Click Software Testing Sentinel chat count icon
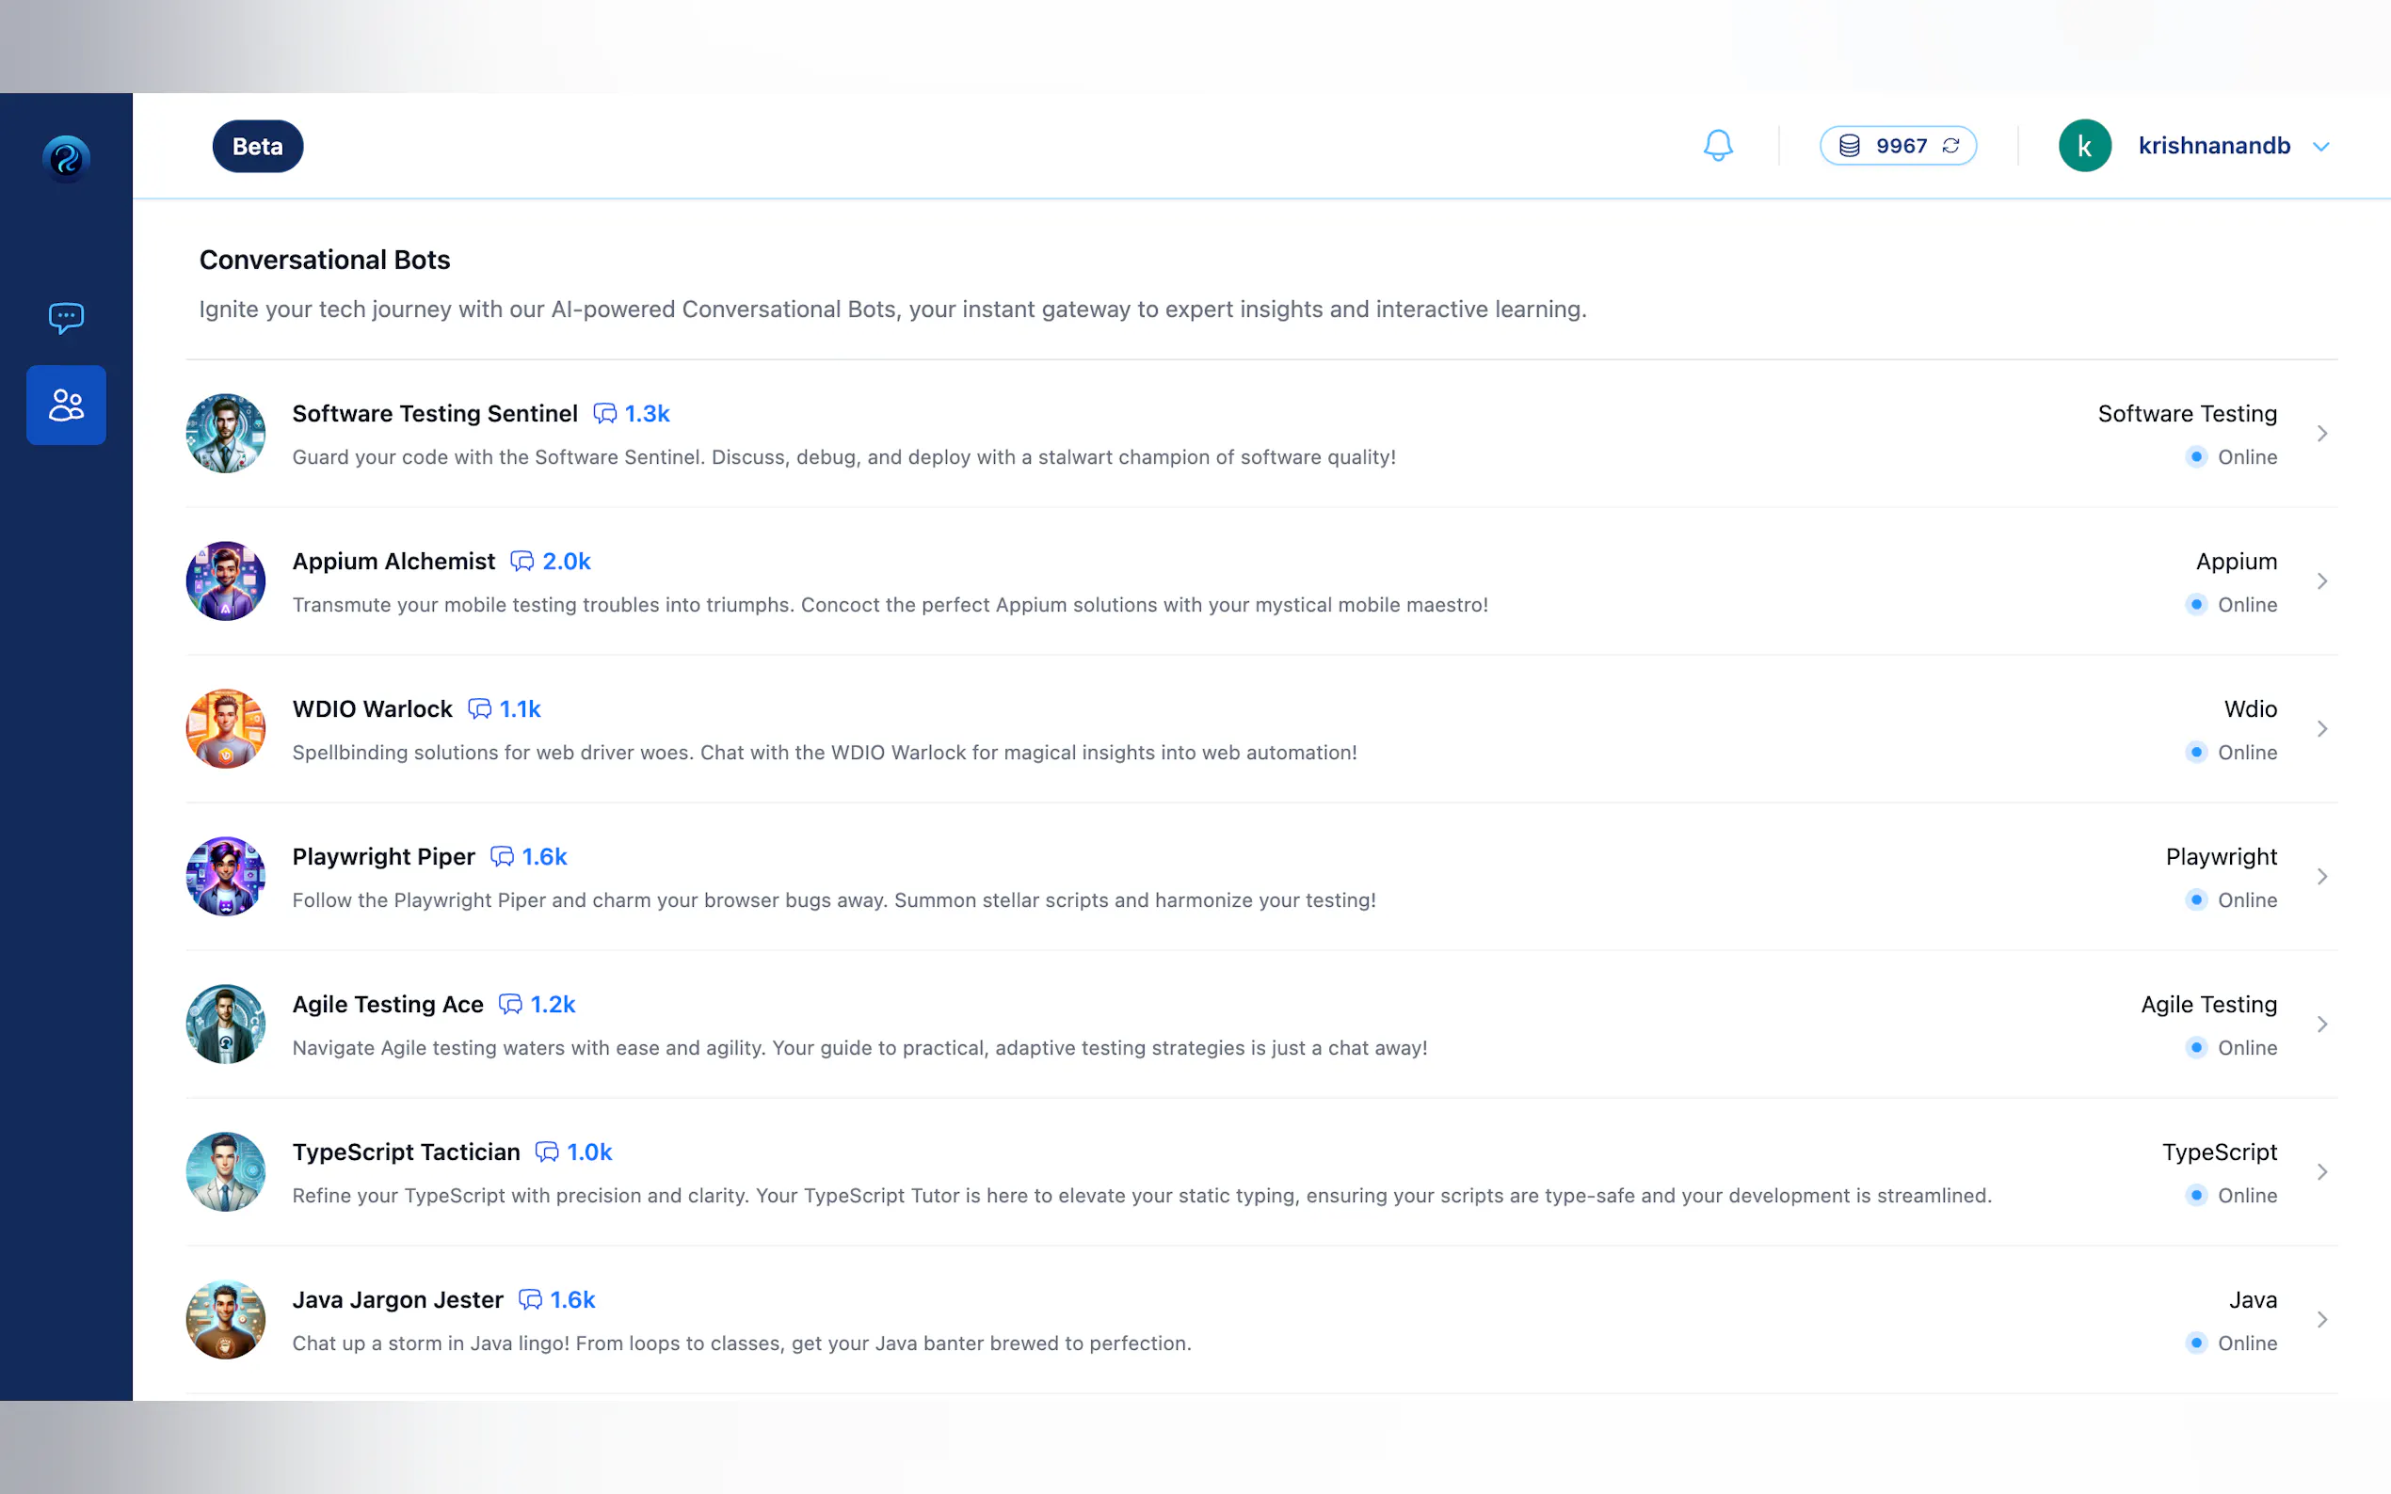The width and height of the screenshot is (2391, 1494). [x=604, y=413]
